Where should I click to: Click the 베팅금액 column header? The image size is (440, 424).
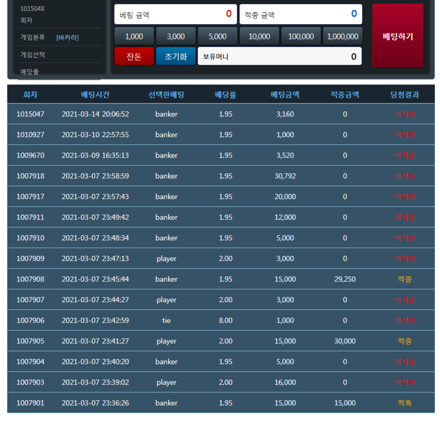click(x=285, y=94)
